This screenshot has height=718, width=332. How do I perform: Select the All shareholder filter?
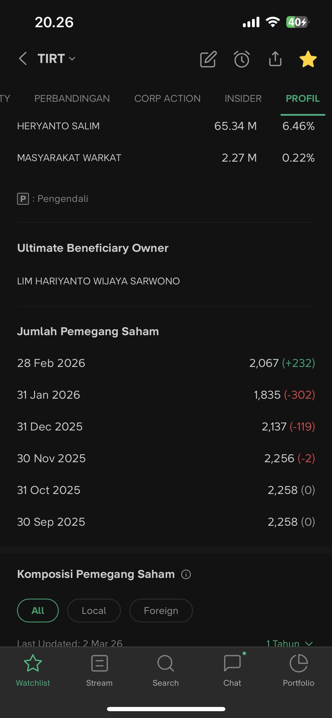click(x=38, y=611)
